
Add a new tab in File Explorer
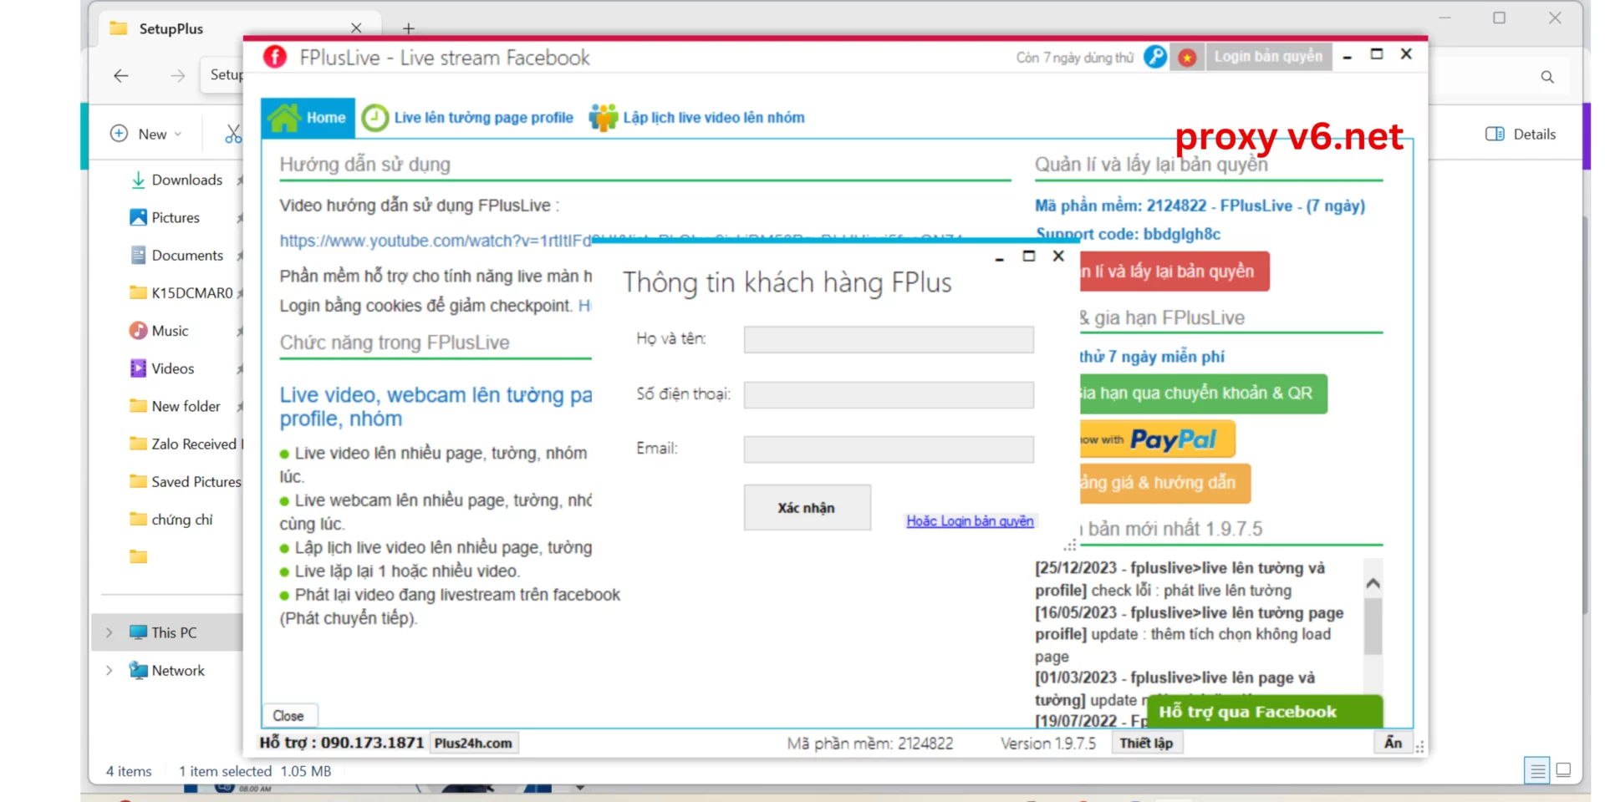[408, 28]
